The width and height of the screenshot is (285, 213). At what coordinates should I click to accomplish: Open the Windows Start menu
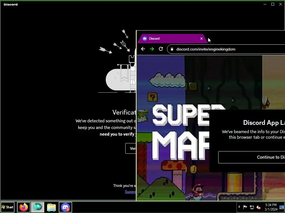7,207
